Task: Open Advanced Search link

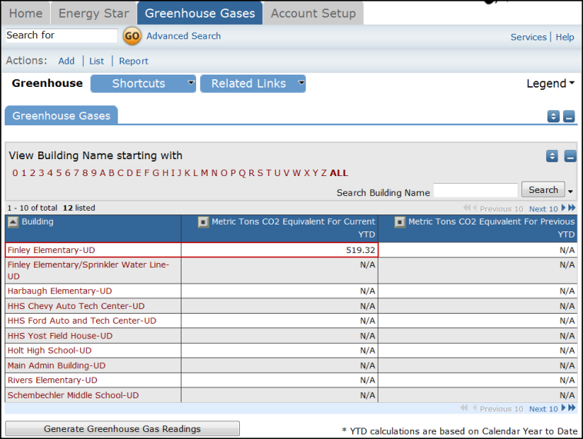Action: point(184,36)
